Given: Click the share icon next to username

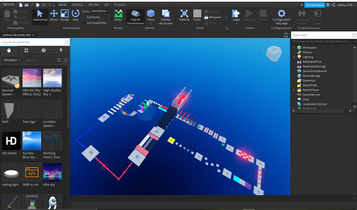Looking at the screenshot, I should pyautogui.click(x=333, y=5).
